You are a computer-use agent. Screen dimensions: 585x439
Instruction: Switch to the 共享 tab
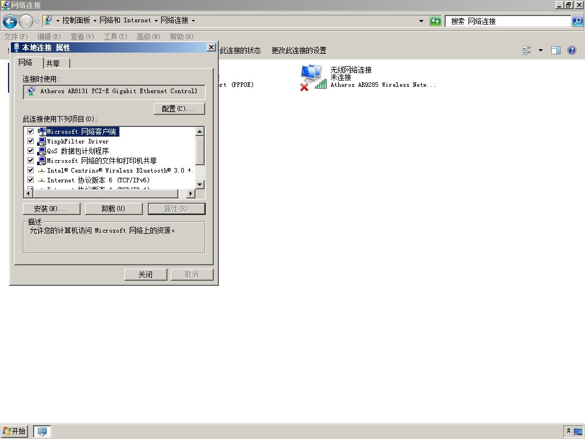pos(53,63)
